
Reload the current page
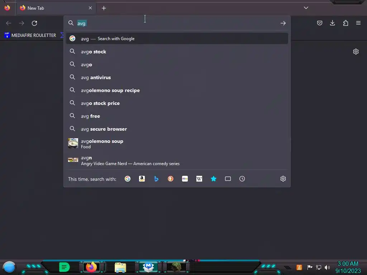coord(34,23)
